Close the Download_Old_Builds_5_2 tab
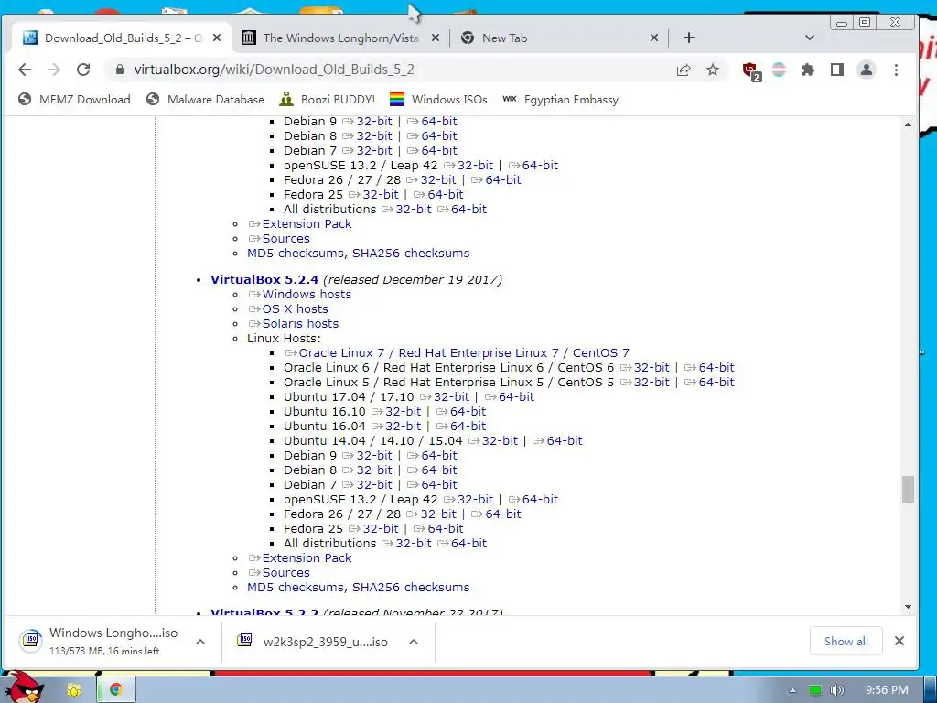 pyautogui.click(x=217, y=38)
